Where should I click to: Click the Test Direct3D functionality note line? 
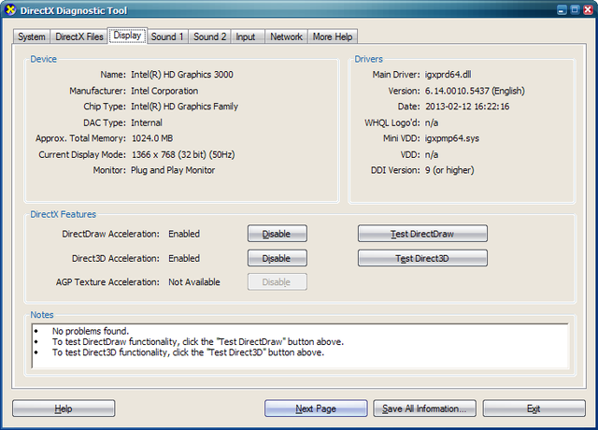click(188, 352)
